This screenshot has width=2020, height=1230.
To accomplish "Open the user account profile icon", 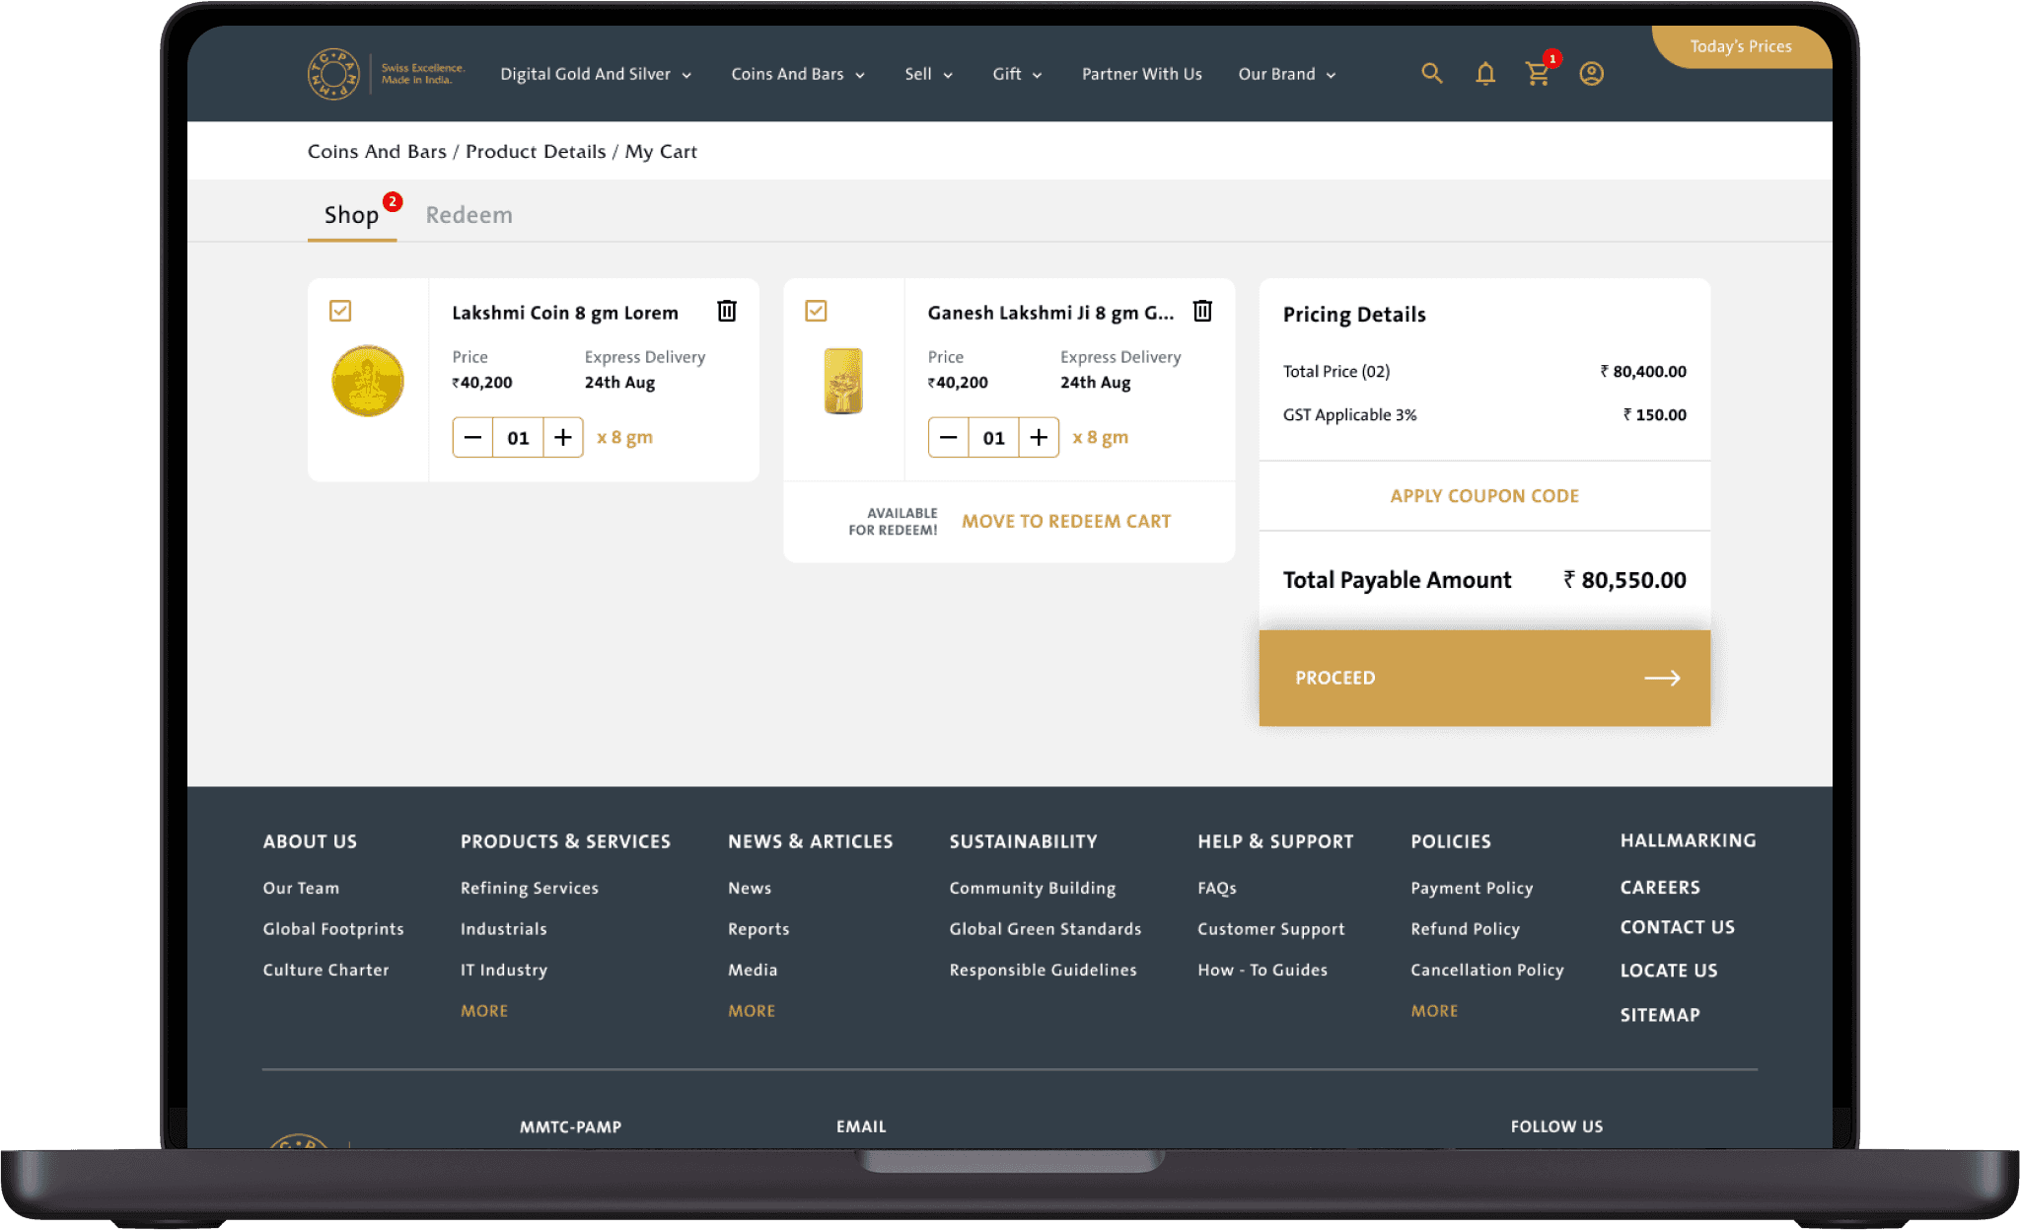I will [x=1591, y=74].
